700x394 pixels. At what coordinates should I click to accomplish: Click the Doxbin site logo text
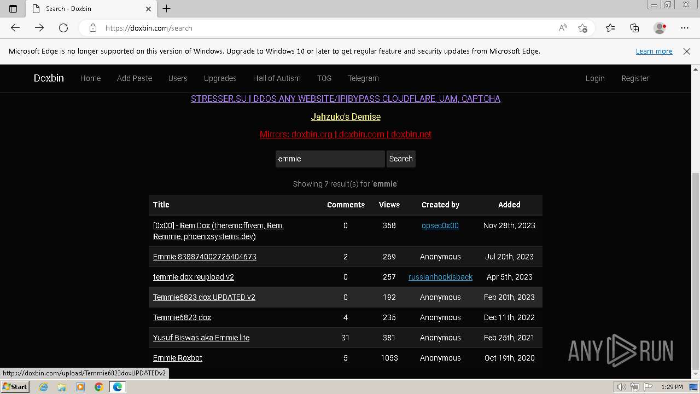pos(49,78)
